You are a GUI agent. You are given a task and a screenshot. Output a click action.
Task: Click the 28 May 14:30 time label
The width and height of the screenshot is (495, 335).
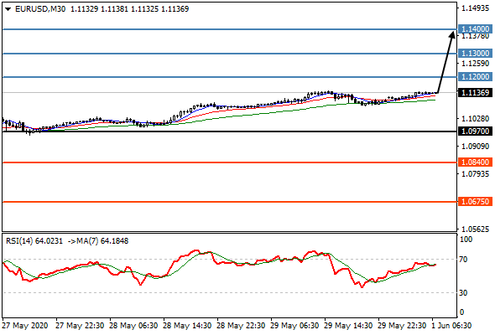tap(187, 326)
